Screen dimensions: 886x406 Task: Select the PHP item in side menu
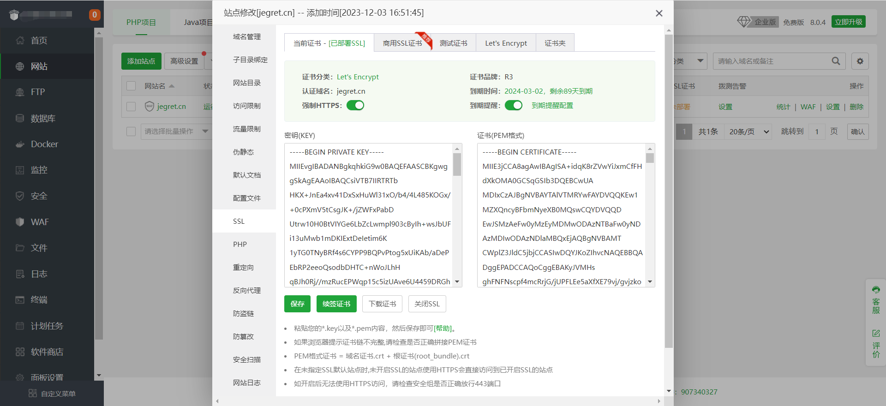tap(240, 245)
